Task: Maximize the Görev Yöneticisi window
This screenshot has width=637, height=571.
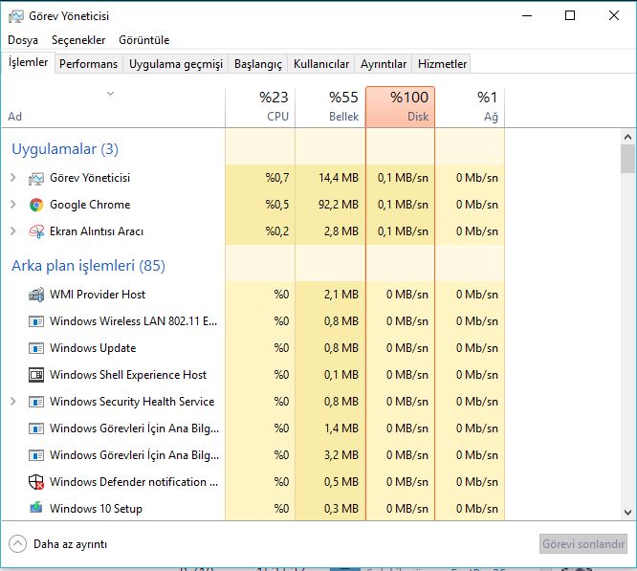Action: (x=570, y=16)
